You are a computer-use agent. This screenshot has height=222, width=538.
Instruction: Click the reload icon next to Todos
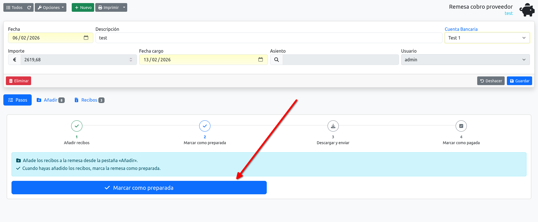click(x=29, y=8)
